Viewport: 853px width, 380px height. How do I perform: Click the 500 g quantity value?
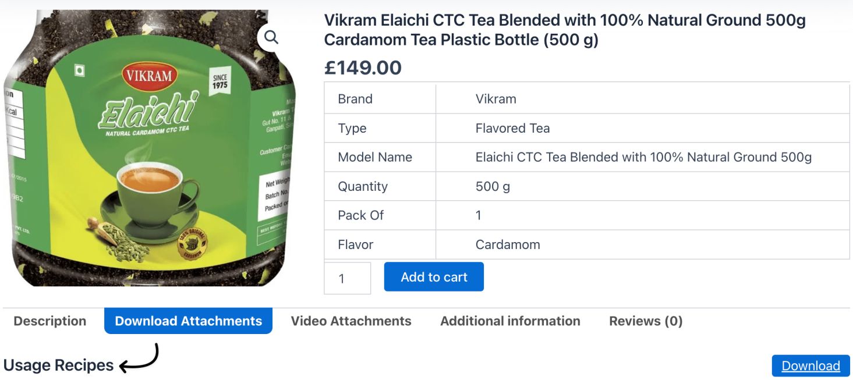(493, 186)
